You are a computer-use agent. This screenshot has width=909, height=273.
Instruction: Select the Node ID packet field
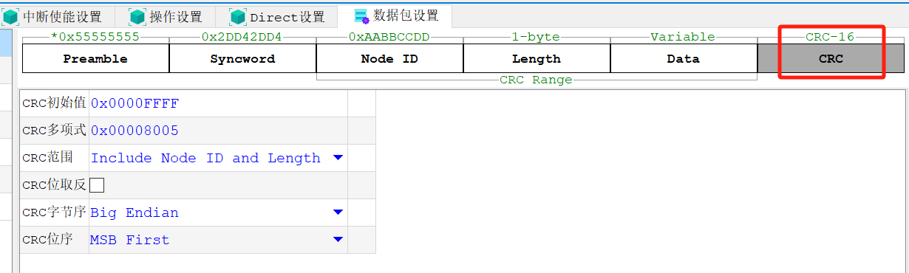click(x=389, y=58)
